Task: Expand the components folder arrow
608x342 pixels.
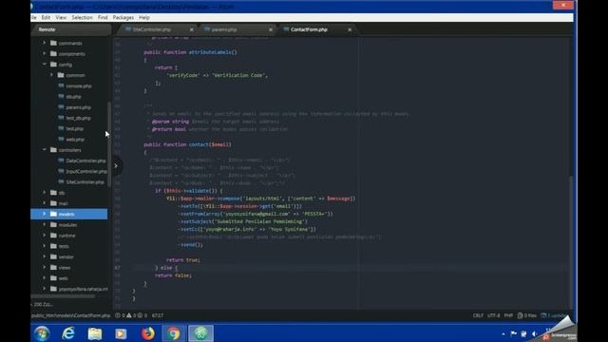Action: click(x=45, y=53)
